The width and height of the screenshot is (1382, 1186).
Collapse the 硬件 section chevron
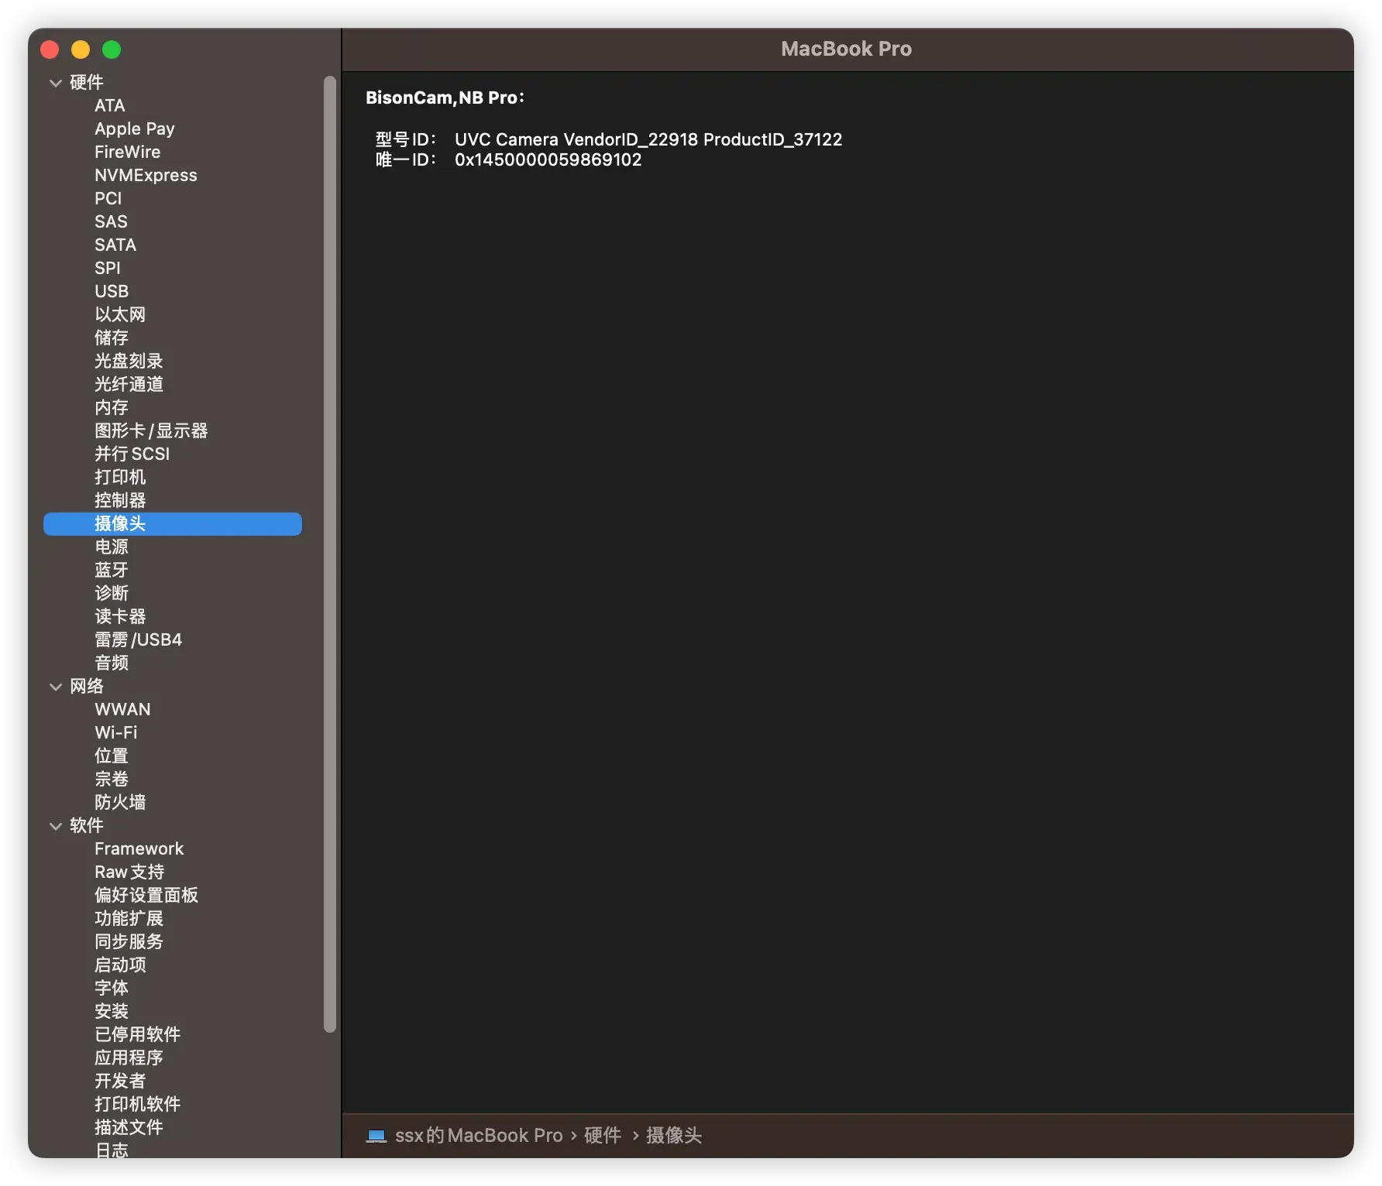tap(56, 83)
